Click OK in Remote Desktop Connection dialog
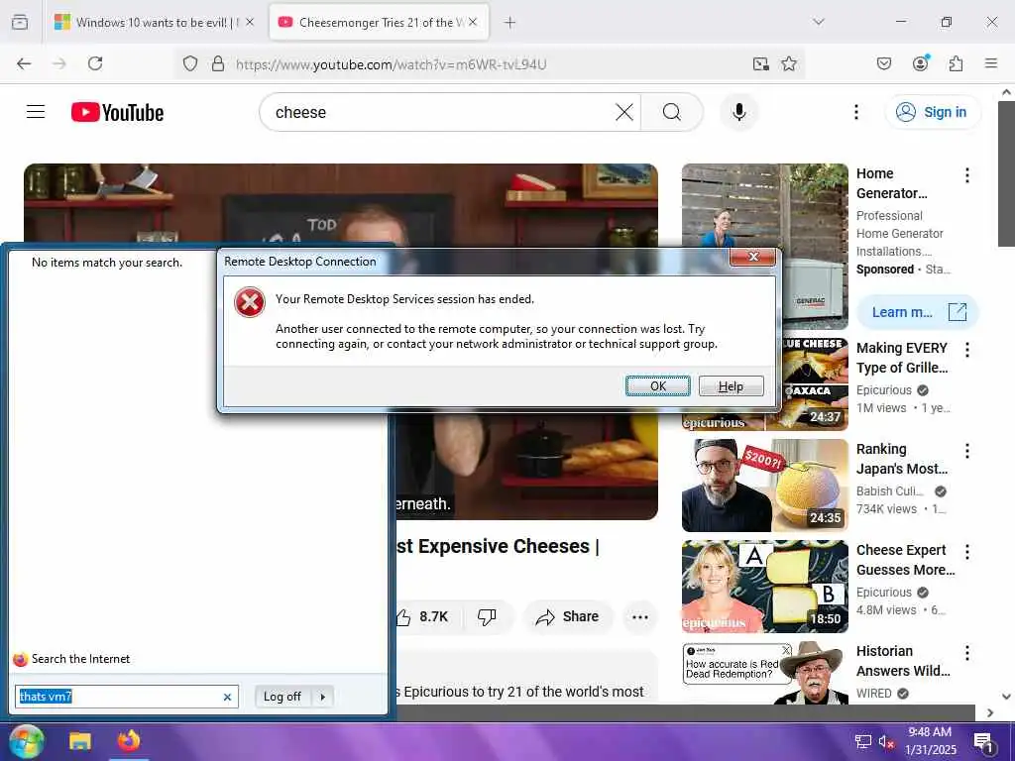The height and width of the screenshot is (761, 1015). coord(658,386)
